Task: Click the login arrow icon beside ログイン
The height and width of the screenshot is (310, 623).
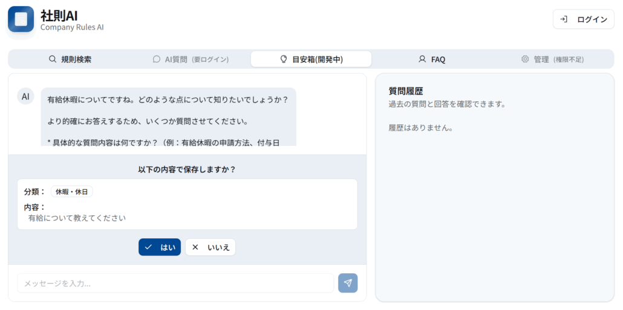Action: tap(564, 19)
